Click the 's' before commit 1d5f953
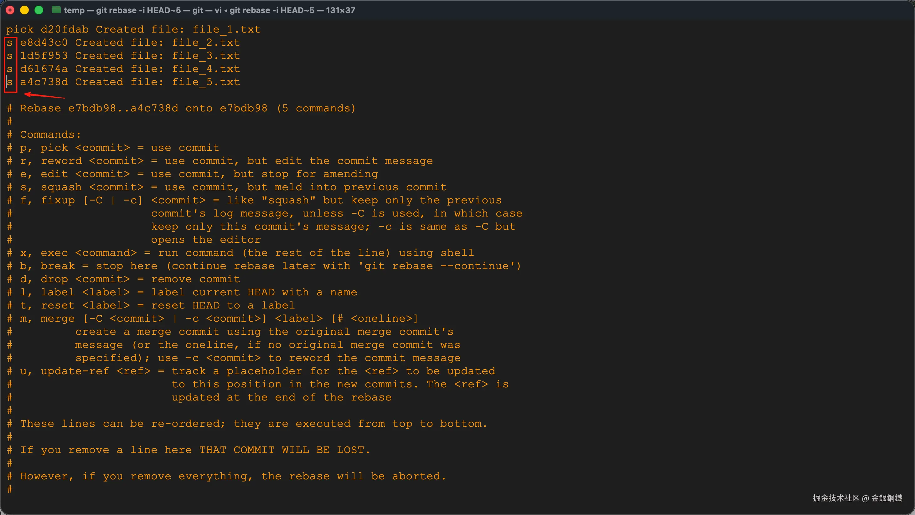 (x=10, y=56)
